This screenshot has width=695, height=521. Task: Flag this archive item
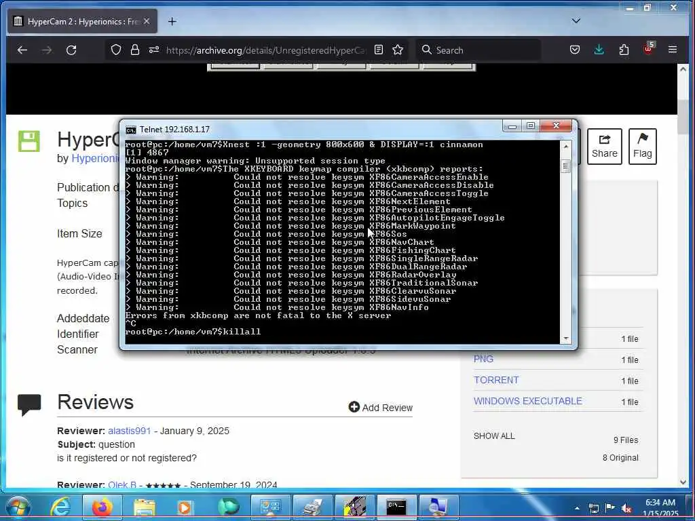point(642,147)
